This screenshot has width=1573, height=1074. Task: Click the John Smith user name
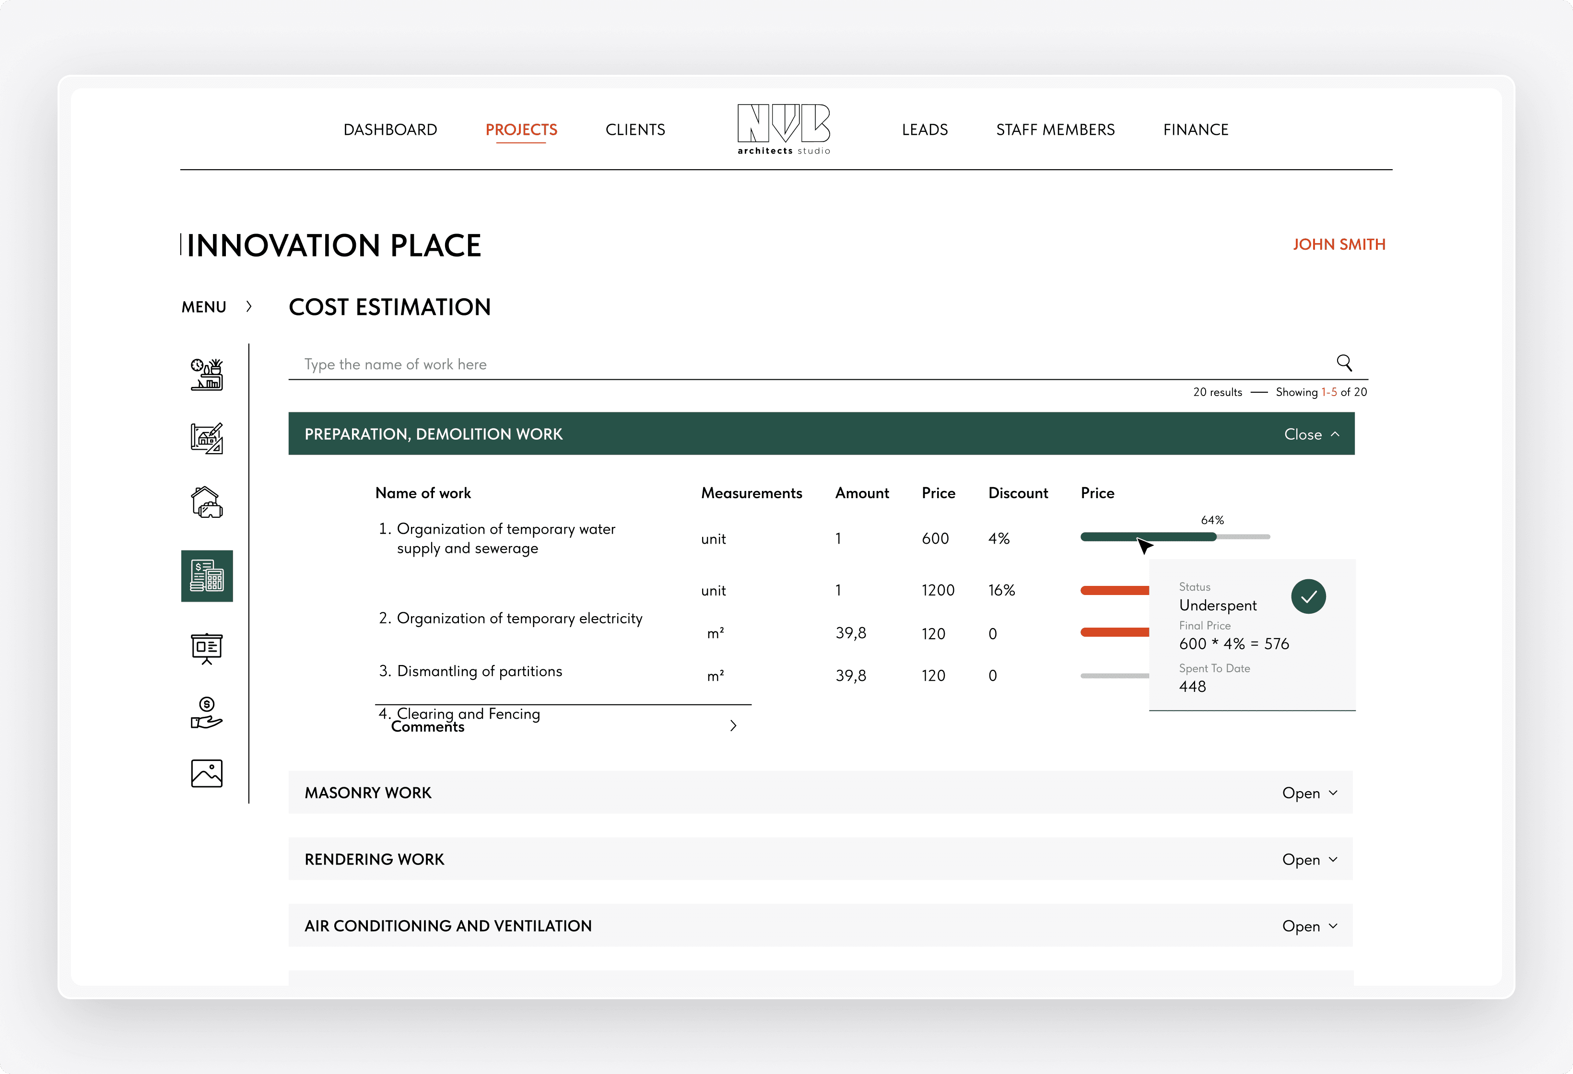click(1339, 245)
